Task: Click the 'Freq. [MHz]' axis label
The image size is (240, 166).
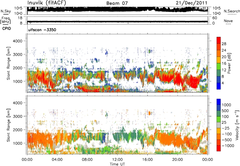Action: point(5,20)
